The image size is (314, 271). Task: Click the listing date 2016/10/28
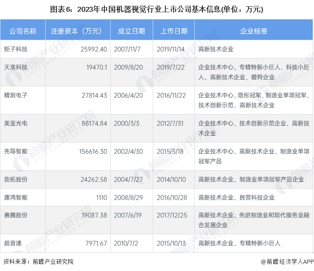pyautogui.click(x=172, y=197)
